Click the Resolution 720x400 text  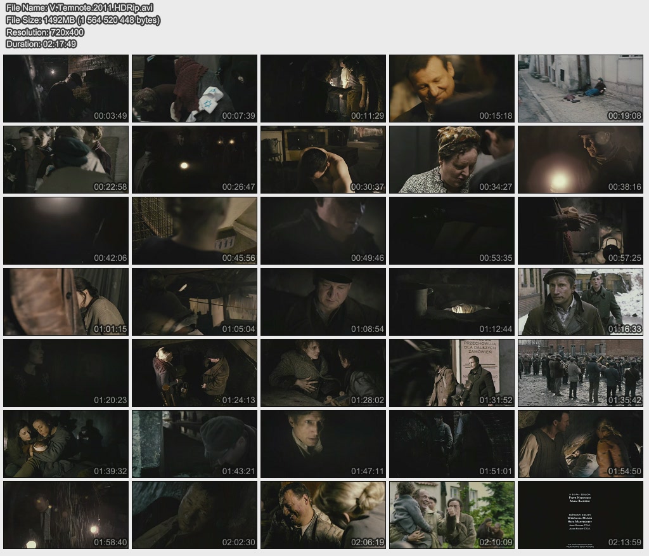coord(45,32)
